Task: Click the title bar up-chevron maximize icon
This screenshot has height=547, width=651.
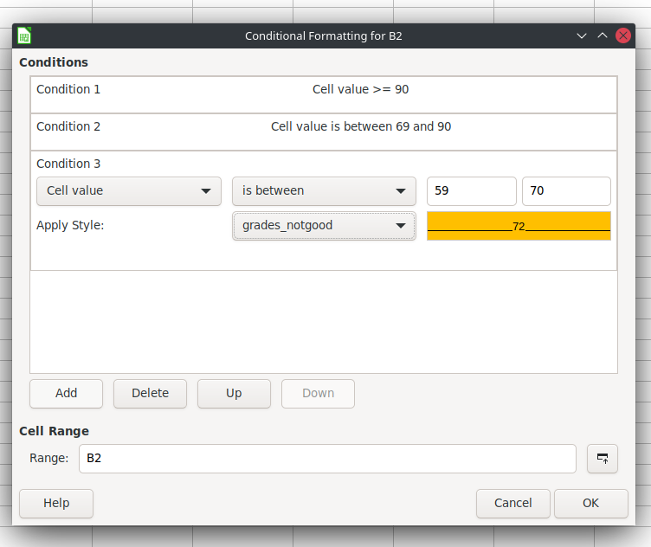Action: [603, 35]
